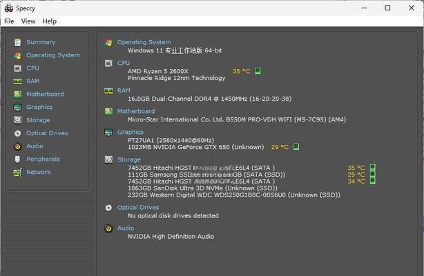This screenshot has width=424, height=276.
Task: Click the Storage disk icon in sidebar
Action: [x=17, y=120]
